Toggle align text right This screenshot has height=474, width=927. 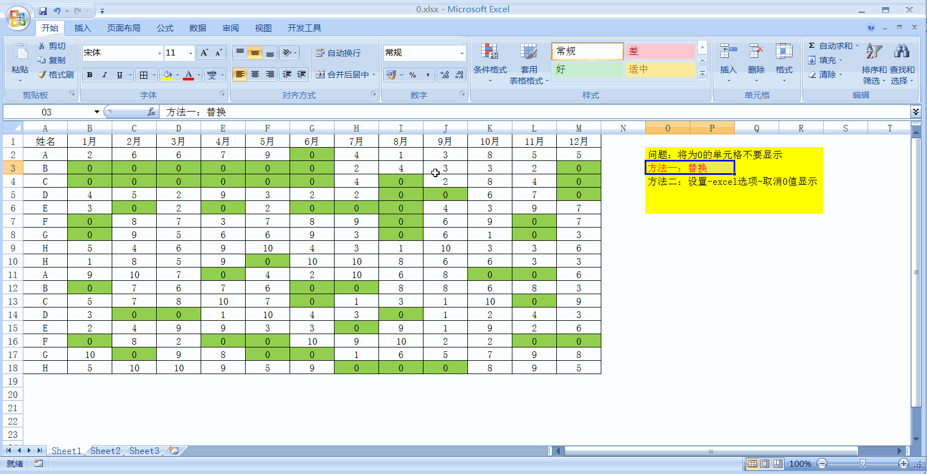point(270,74)
